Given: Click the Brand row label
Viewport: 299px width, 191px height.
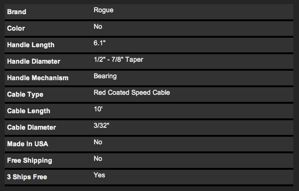Looking at the screenshot, I should (x=17, y=12).
